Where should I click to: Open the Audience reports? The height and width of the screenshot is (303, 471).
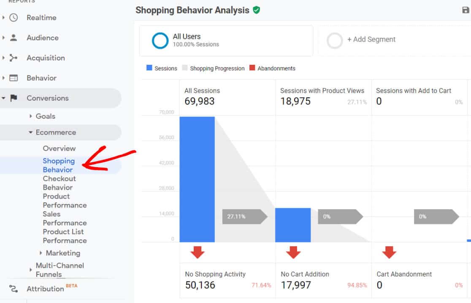tap(42, 38)
